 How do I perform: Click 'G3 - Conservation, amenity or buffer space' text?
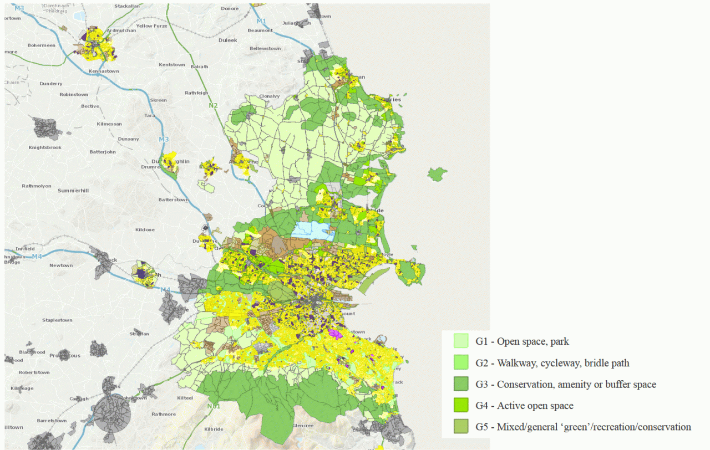pos(566,385)
